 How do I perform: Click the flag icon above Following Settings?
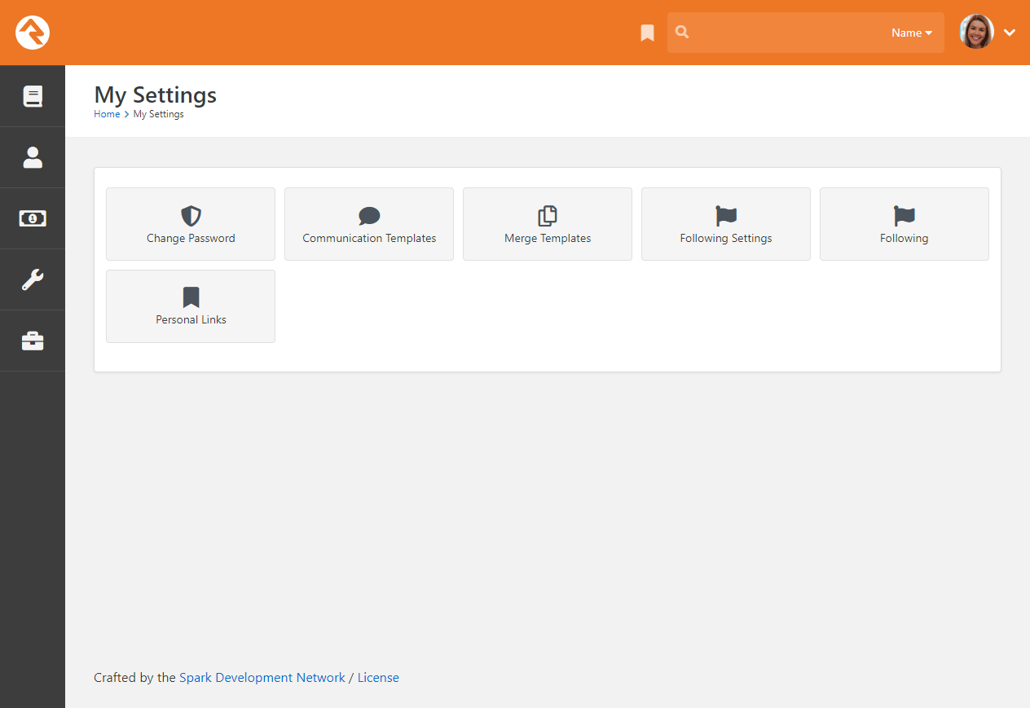coord(726,216)
